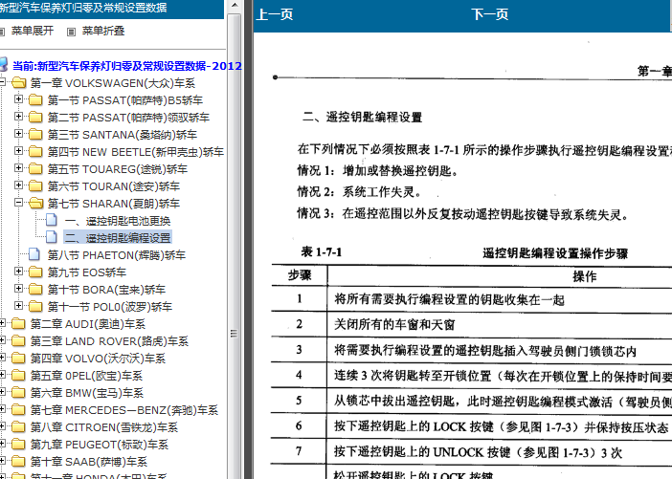This screenshot has width=672, height=479.
Task: Click folder icon of 第十章 SAAB(萨博)车系
Action: 18,461
